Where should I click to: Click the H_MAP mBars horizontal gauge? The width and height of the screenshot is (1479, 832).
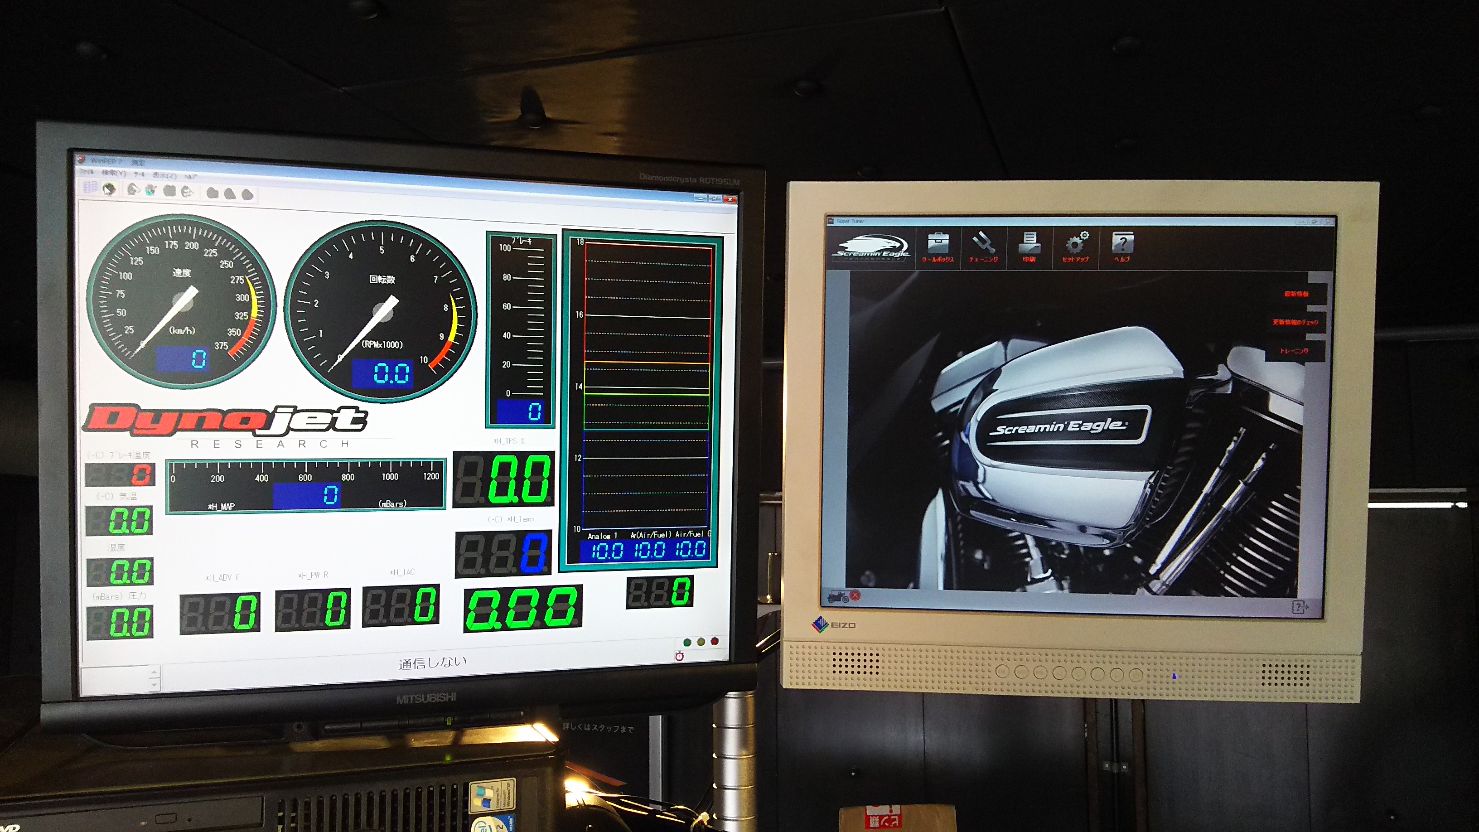(305, 485)
